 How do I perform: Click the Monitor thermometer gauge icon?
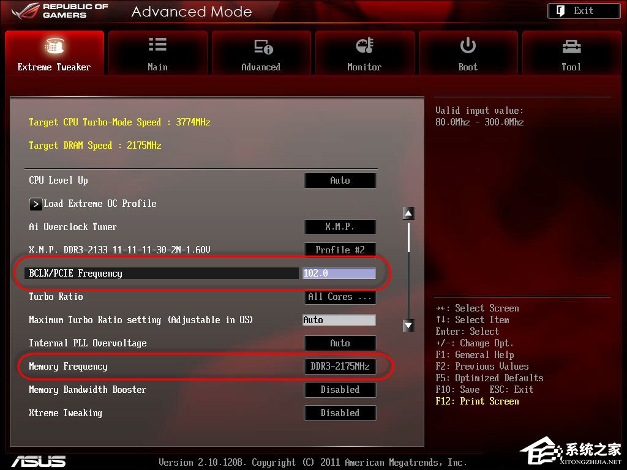pos(364,45)
